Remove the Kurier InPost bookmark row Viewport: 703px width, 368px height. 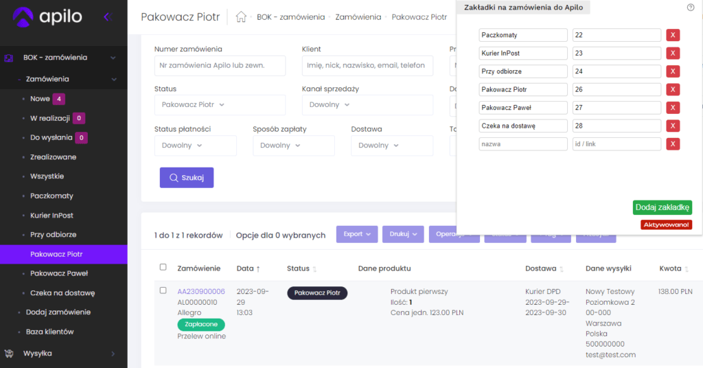pos(673,53)
